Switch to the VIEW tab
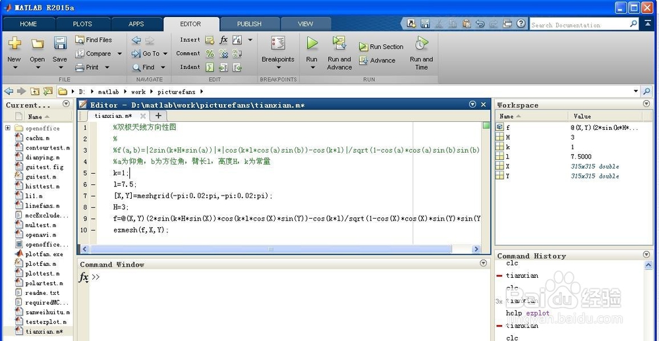Screen dimensions: 659x341 tap(306, 24)
